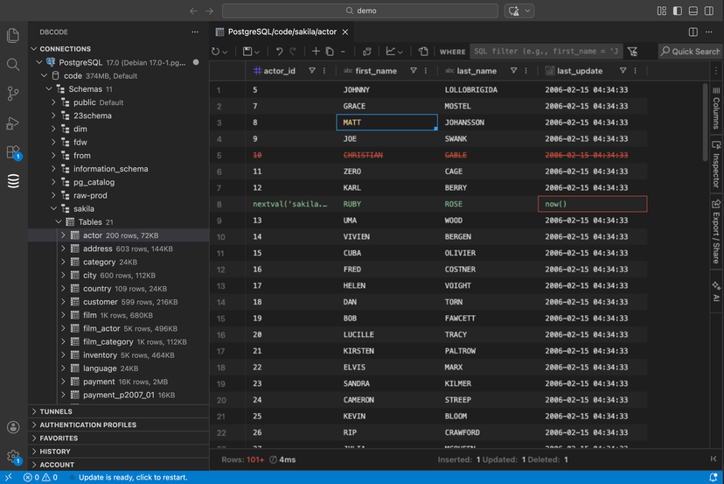Screen dimensions: 724x484
Task: Open the Explorer view in activity bar
Action: [13, 36]
